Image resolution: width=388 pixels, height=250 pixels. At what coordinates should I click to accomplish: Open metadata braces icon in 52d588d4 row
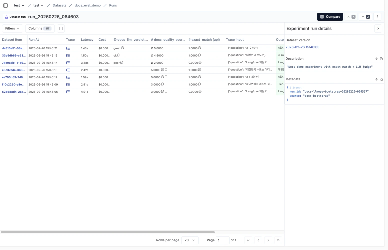click(x=166, y=91)
